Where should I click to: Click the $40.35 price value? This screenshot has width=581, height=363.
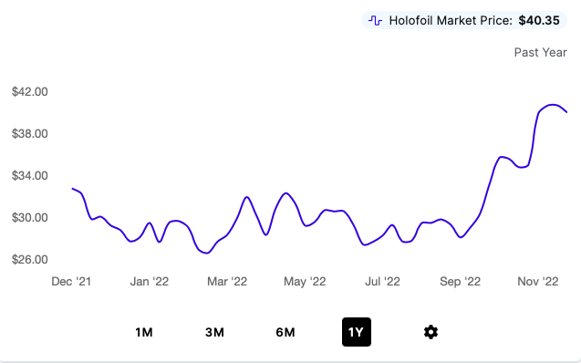click(x=539, y=20)
